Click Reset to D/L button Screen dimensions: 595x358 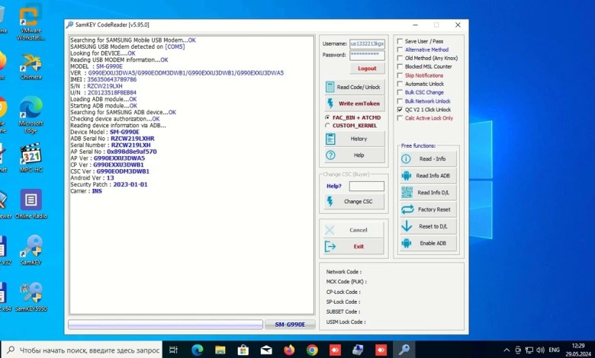[x=428, y=226]
